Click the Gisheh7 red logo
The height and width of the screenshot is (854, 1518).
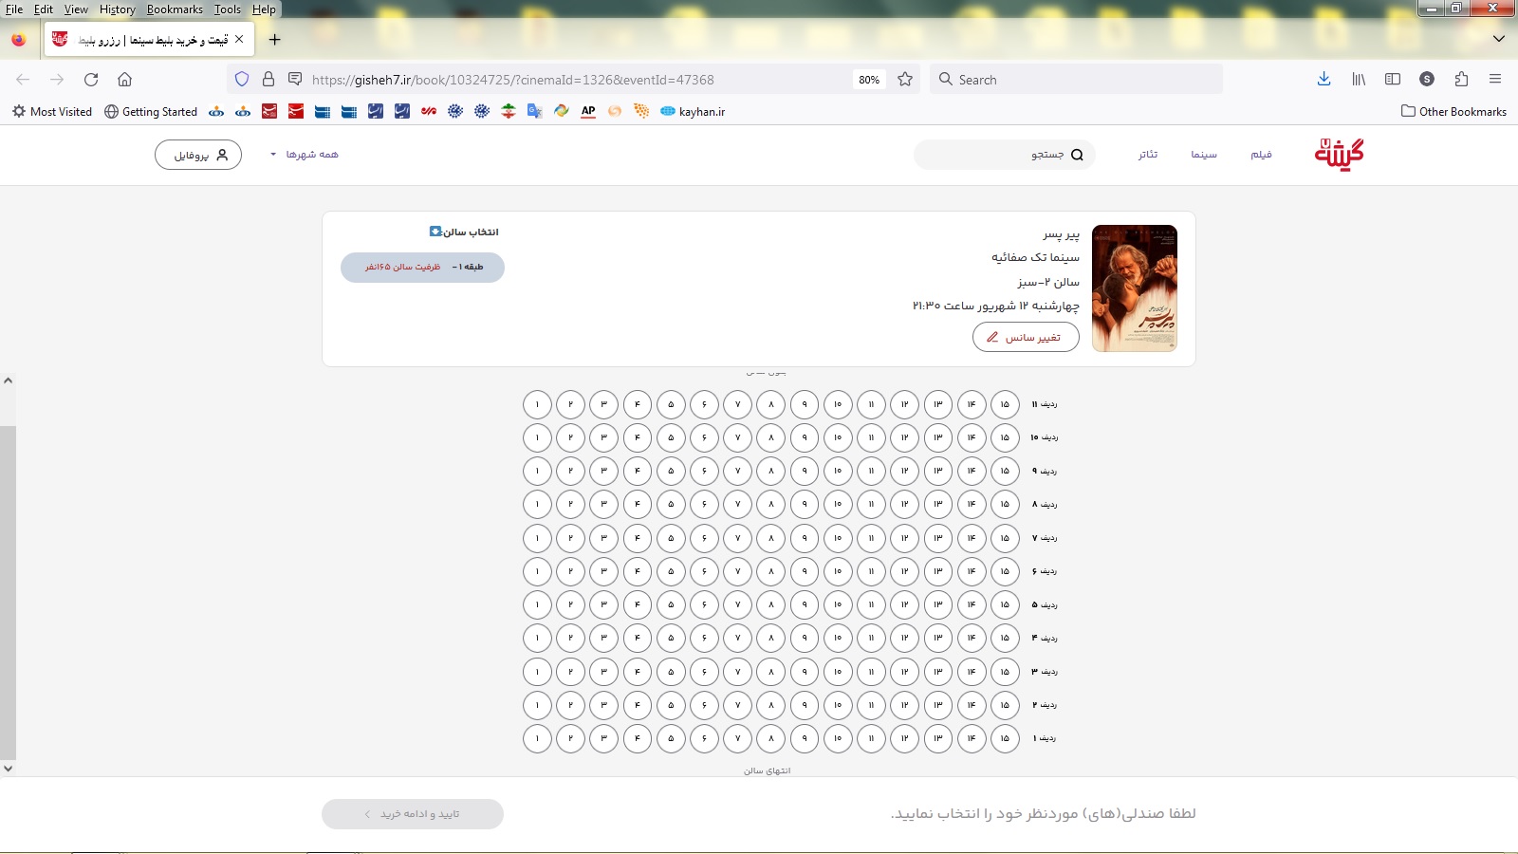coord(1339,154)
